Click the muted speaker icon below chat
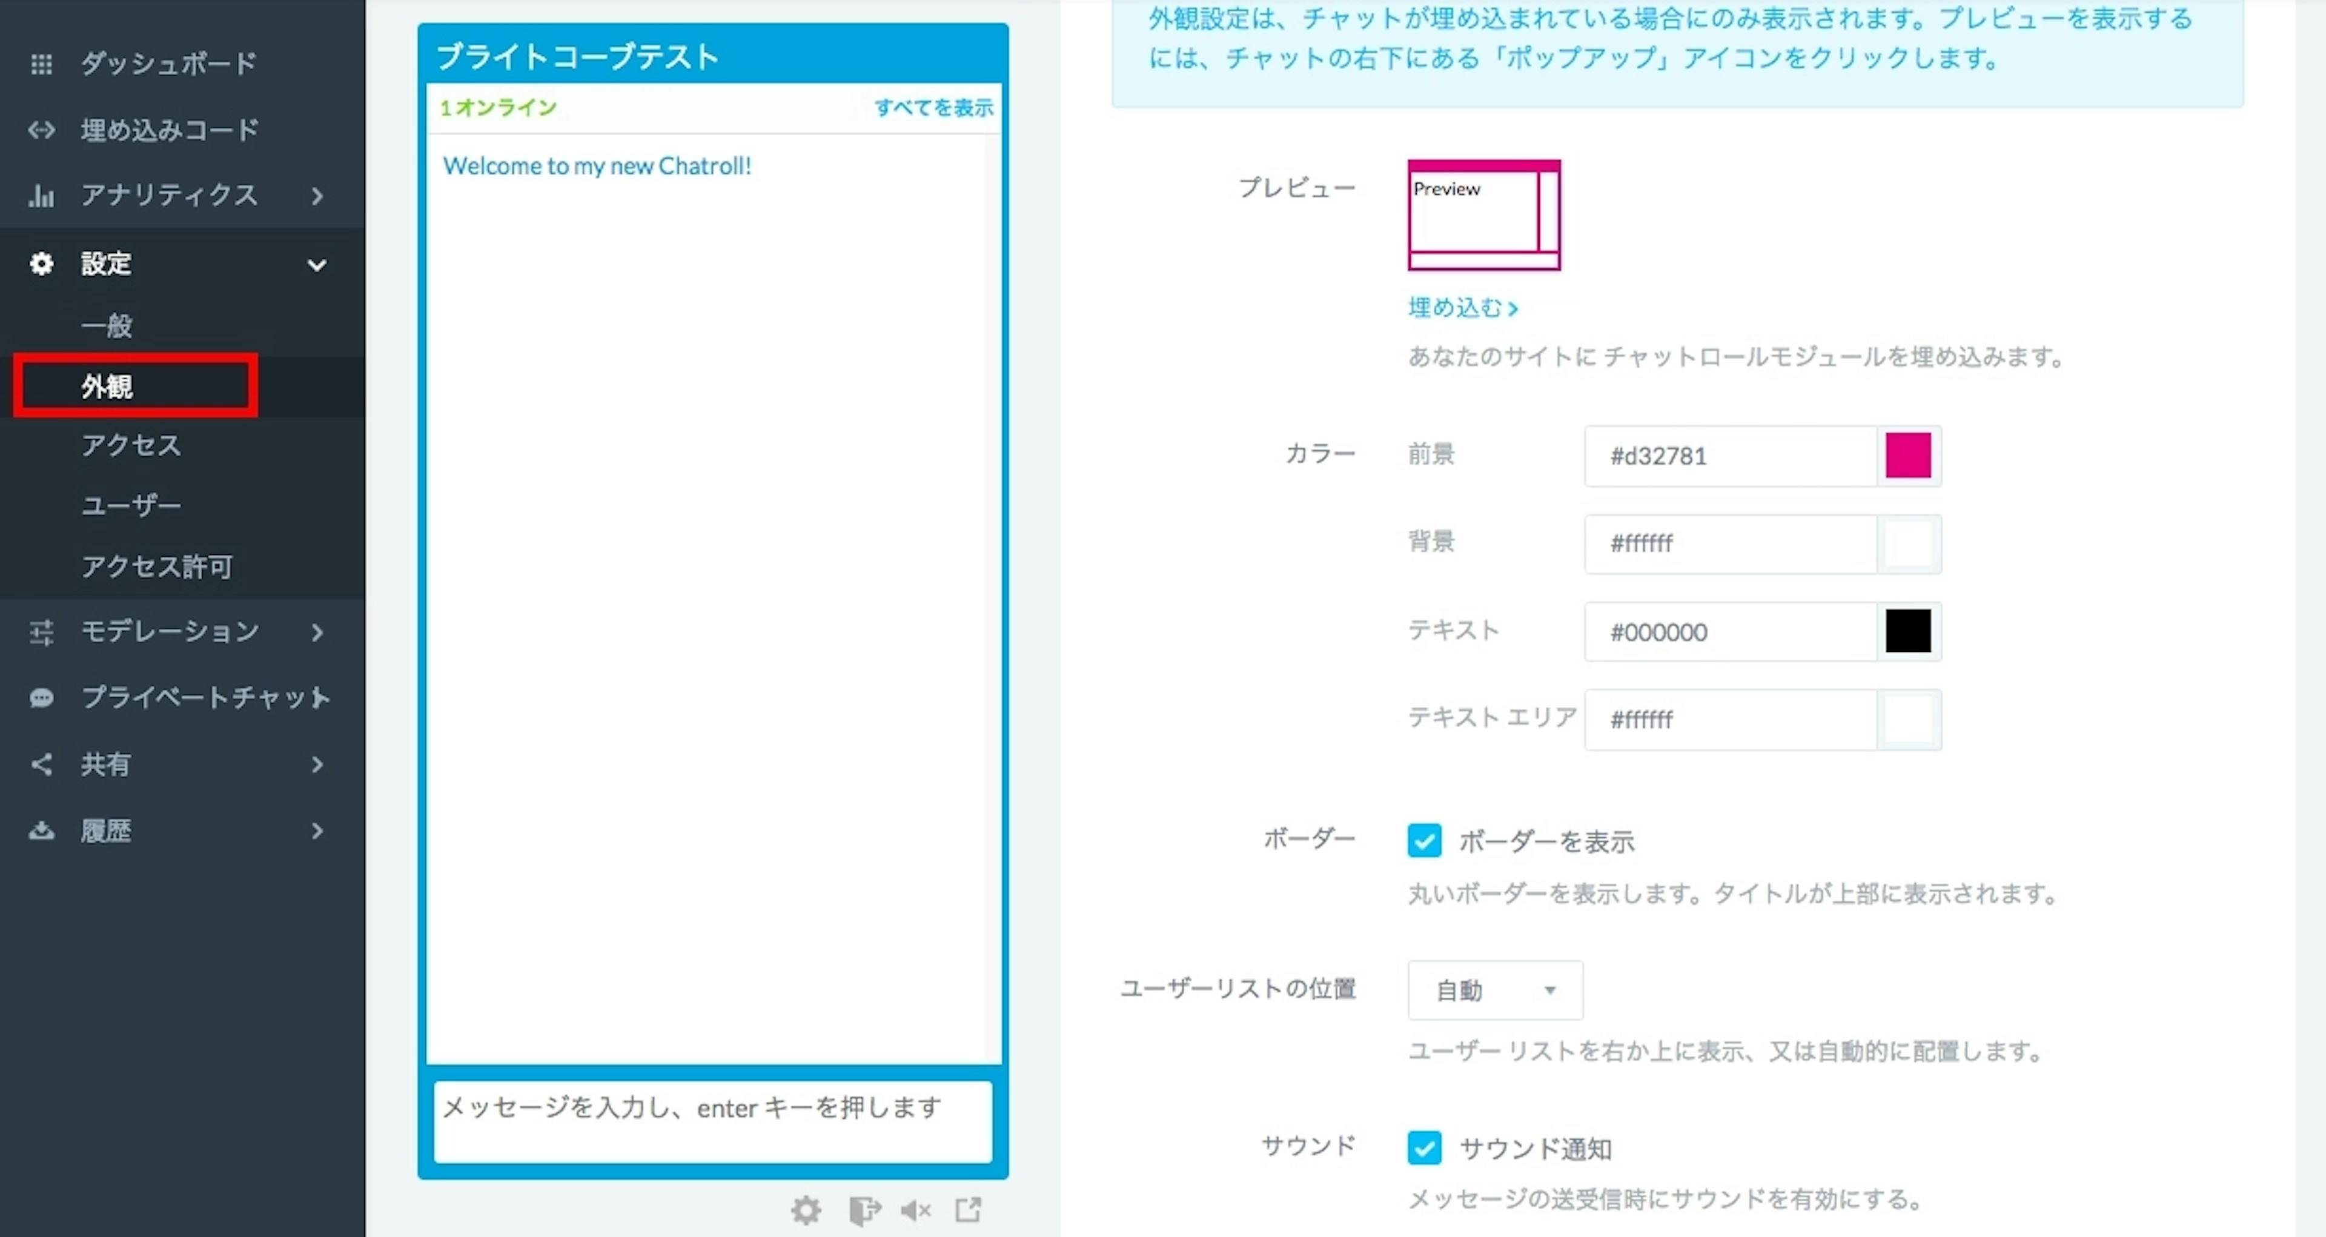The image size is (2326, 1237). (916, 1210)
